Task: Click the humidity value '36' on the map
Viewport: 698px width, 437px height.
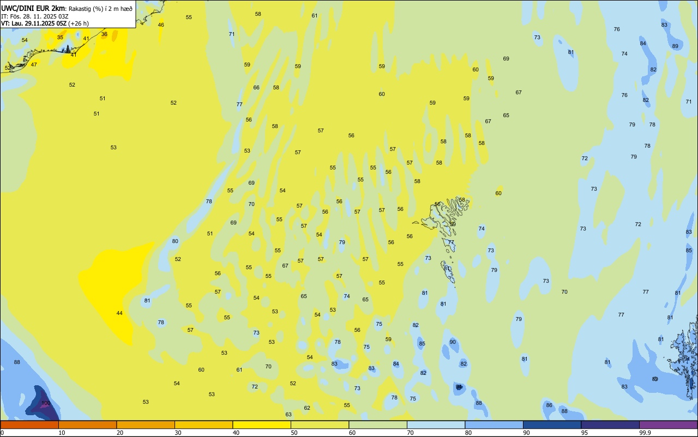Action: pos(104,34)
